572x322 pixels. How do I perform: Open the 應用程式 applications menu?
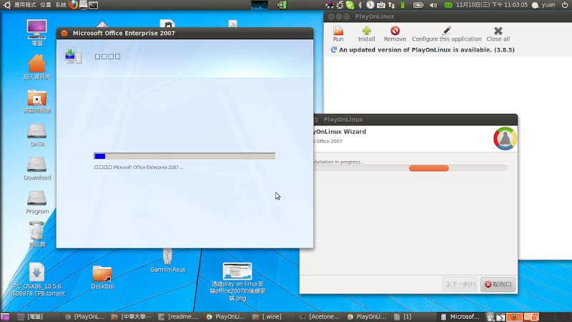click(x=25, y=5)
